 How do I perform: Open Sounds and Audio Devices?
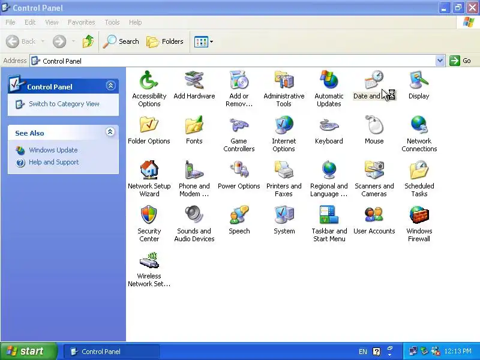tap(194, 223)
